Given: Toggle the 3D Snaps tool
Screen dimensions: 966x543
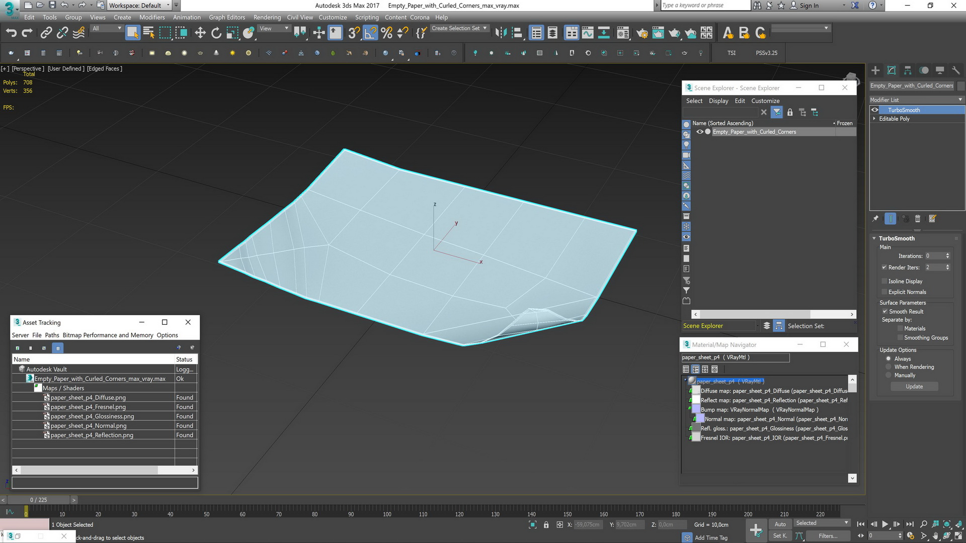Looking at the screenshot, I should coord(354,33).
